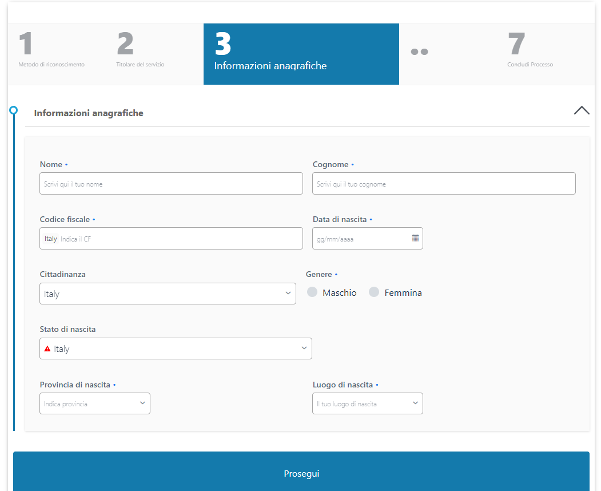Focus the Cognome input field
Viewport: 601px width, 491px height.
point(444,183)
